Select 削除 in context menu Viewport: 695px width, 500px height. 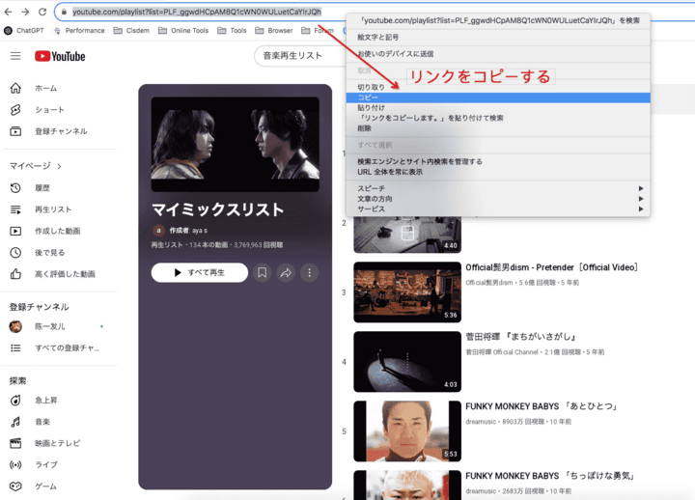498,128
